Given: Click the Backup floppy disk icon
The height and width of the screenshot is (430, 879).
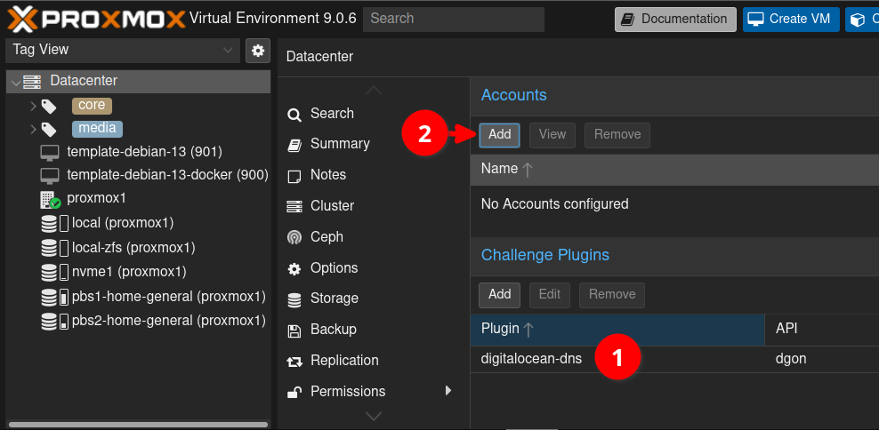Looking at the screenshot, I should point(294,330).
